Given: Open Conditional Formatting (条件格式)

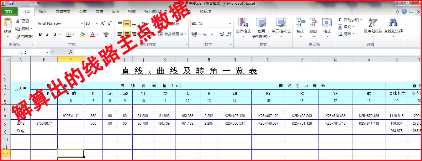Looking at the screenshot, I should (x=243, y=28).
